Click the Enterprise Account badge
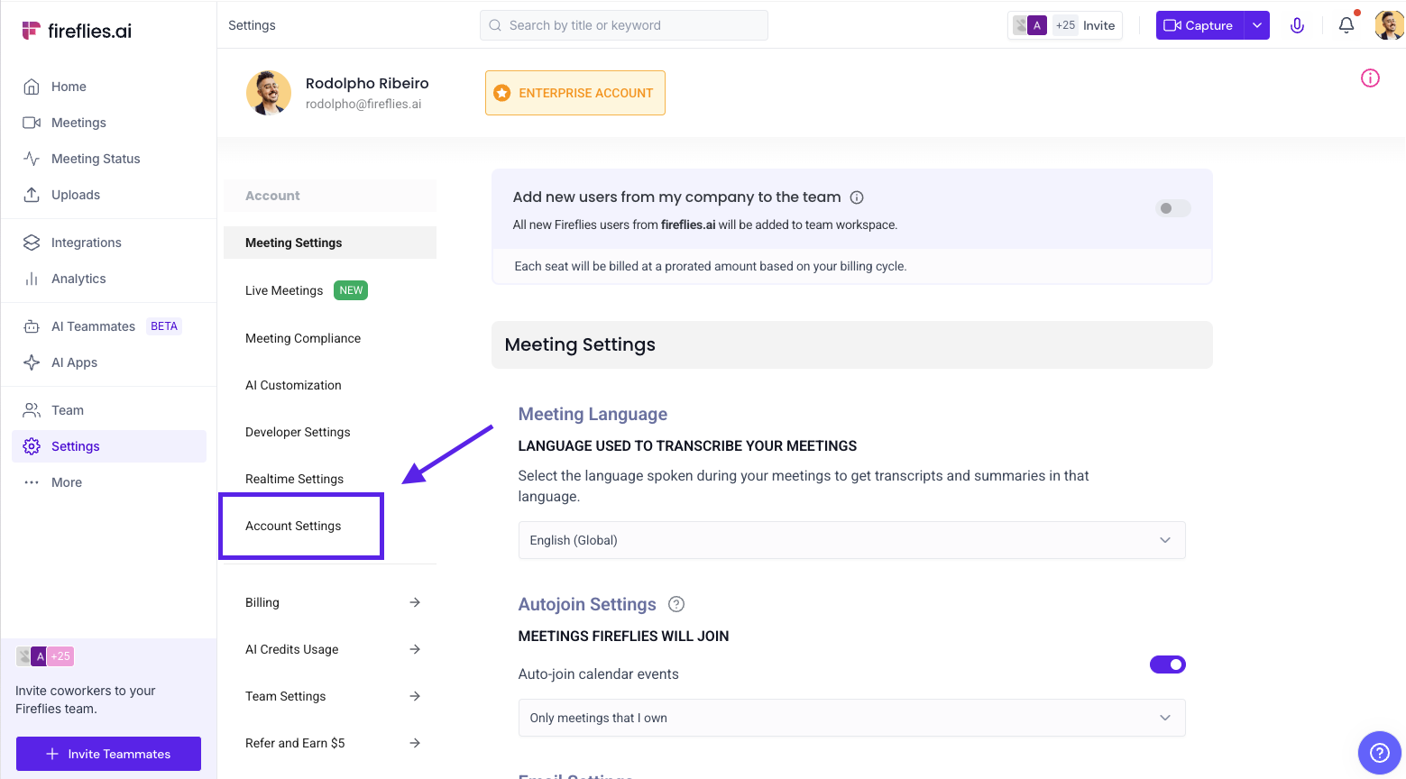 [574, 93]
